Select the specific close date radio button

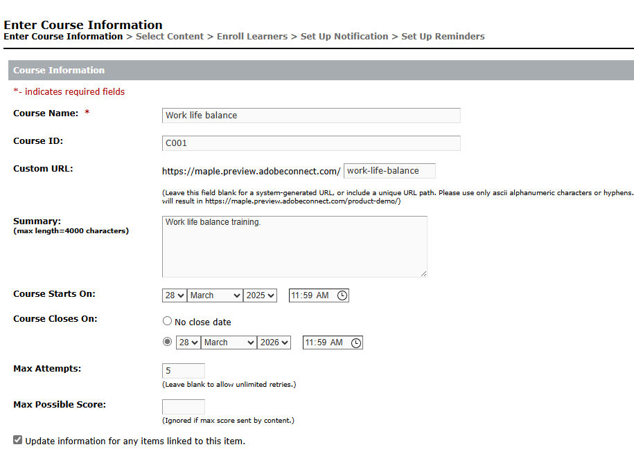click(167, 342)
